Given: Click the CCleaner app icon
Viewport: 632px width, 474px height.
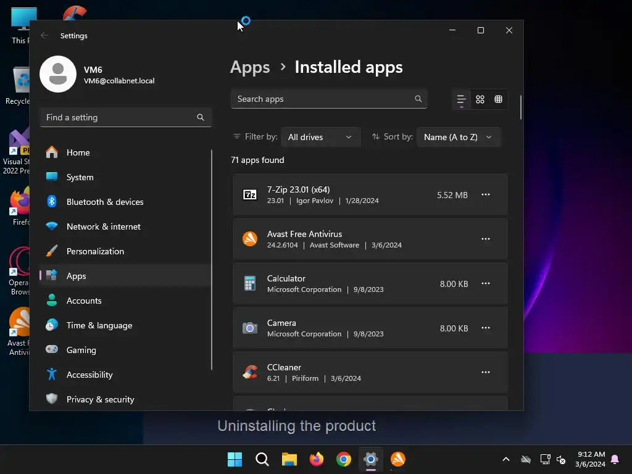Looking at the screenshot, I should pos(250,372).
